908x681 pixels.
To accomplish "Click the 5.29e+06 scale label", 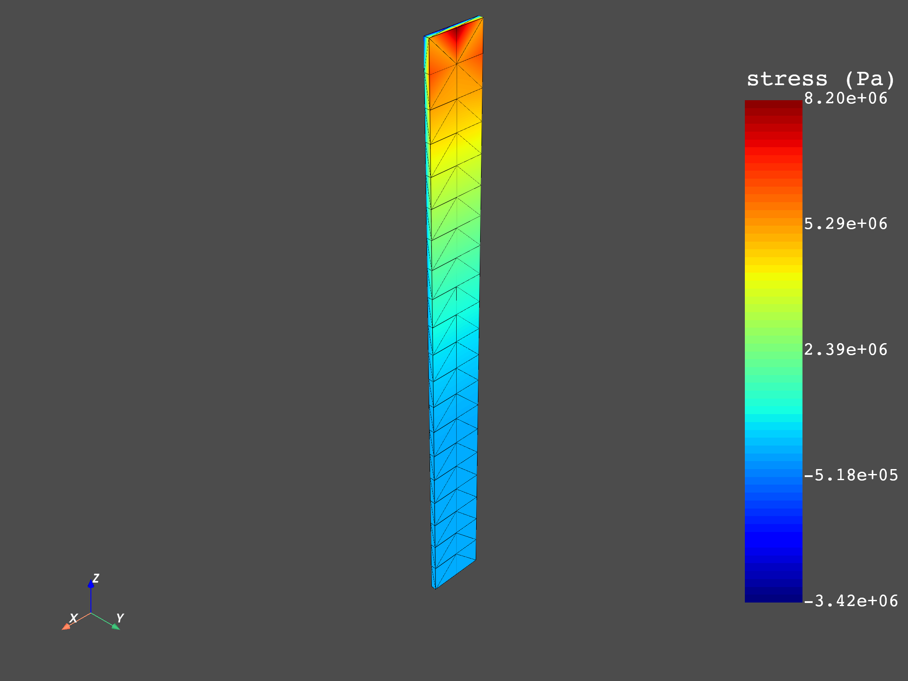I will click(845, 224).
